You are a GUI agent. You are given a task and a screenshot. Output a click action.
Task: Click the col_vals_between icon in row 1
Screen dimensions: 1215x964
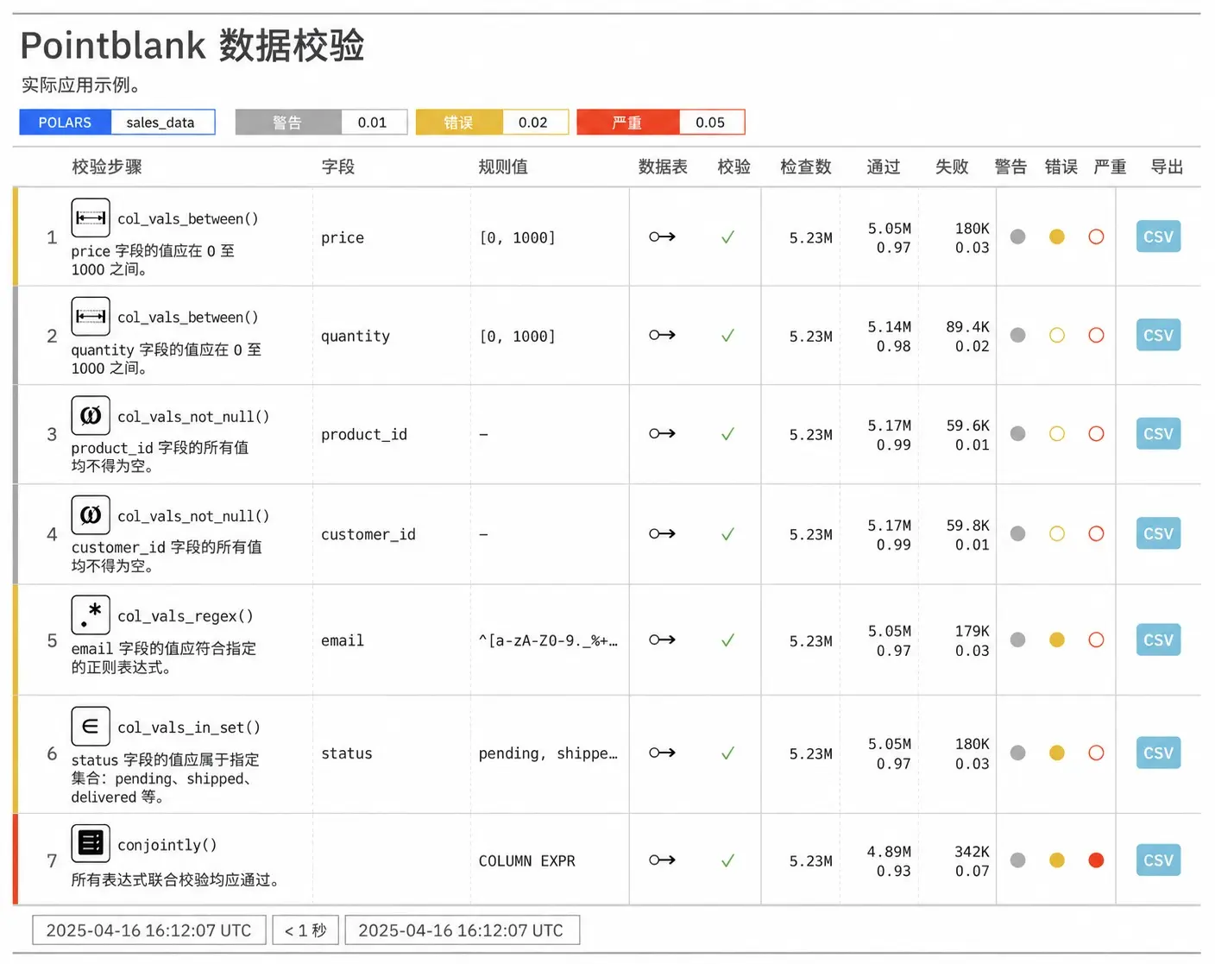click(x=91, y=217)
